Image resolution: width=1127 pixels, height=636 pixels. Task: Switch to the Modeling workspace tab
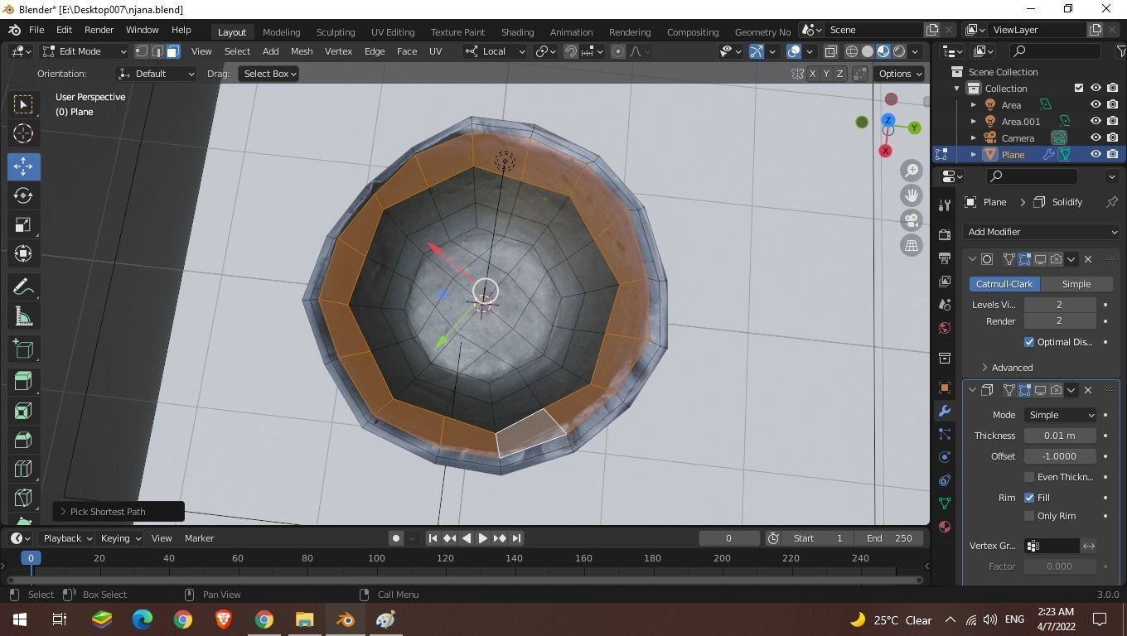pyautogui.click(x=281, y=31)
